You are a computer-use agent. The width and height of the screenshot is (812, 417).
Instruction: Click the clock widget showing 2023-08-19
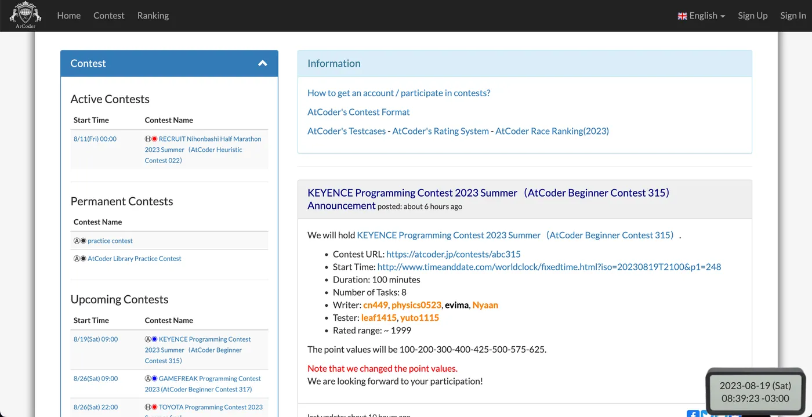tap(755, 391)
